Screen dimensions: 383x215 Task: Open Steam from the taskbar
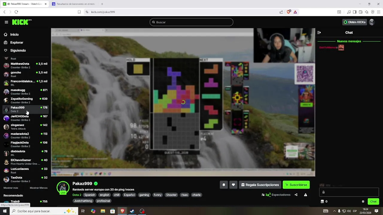(x=132, y=211)
